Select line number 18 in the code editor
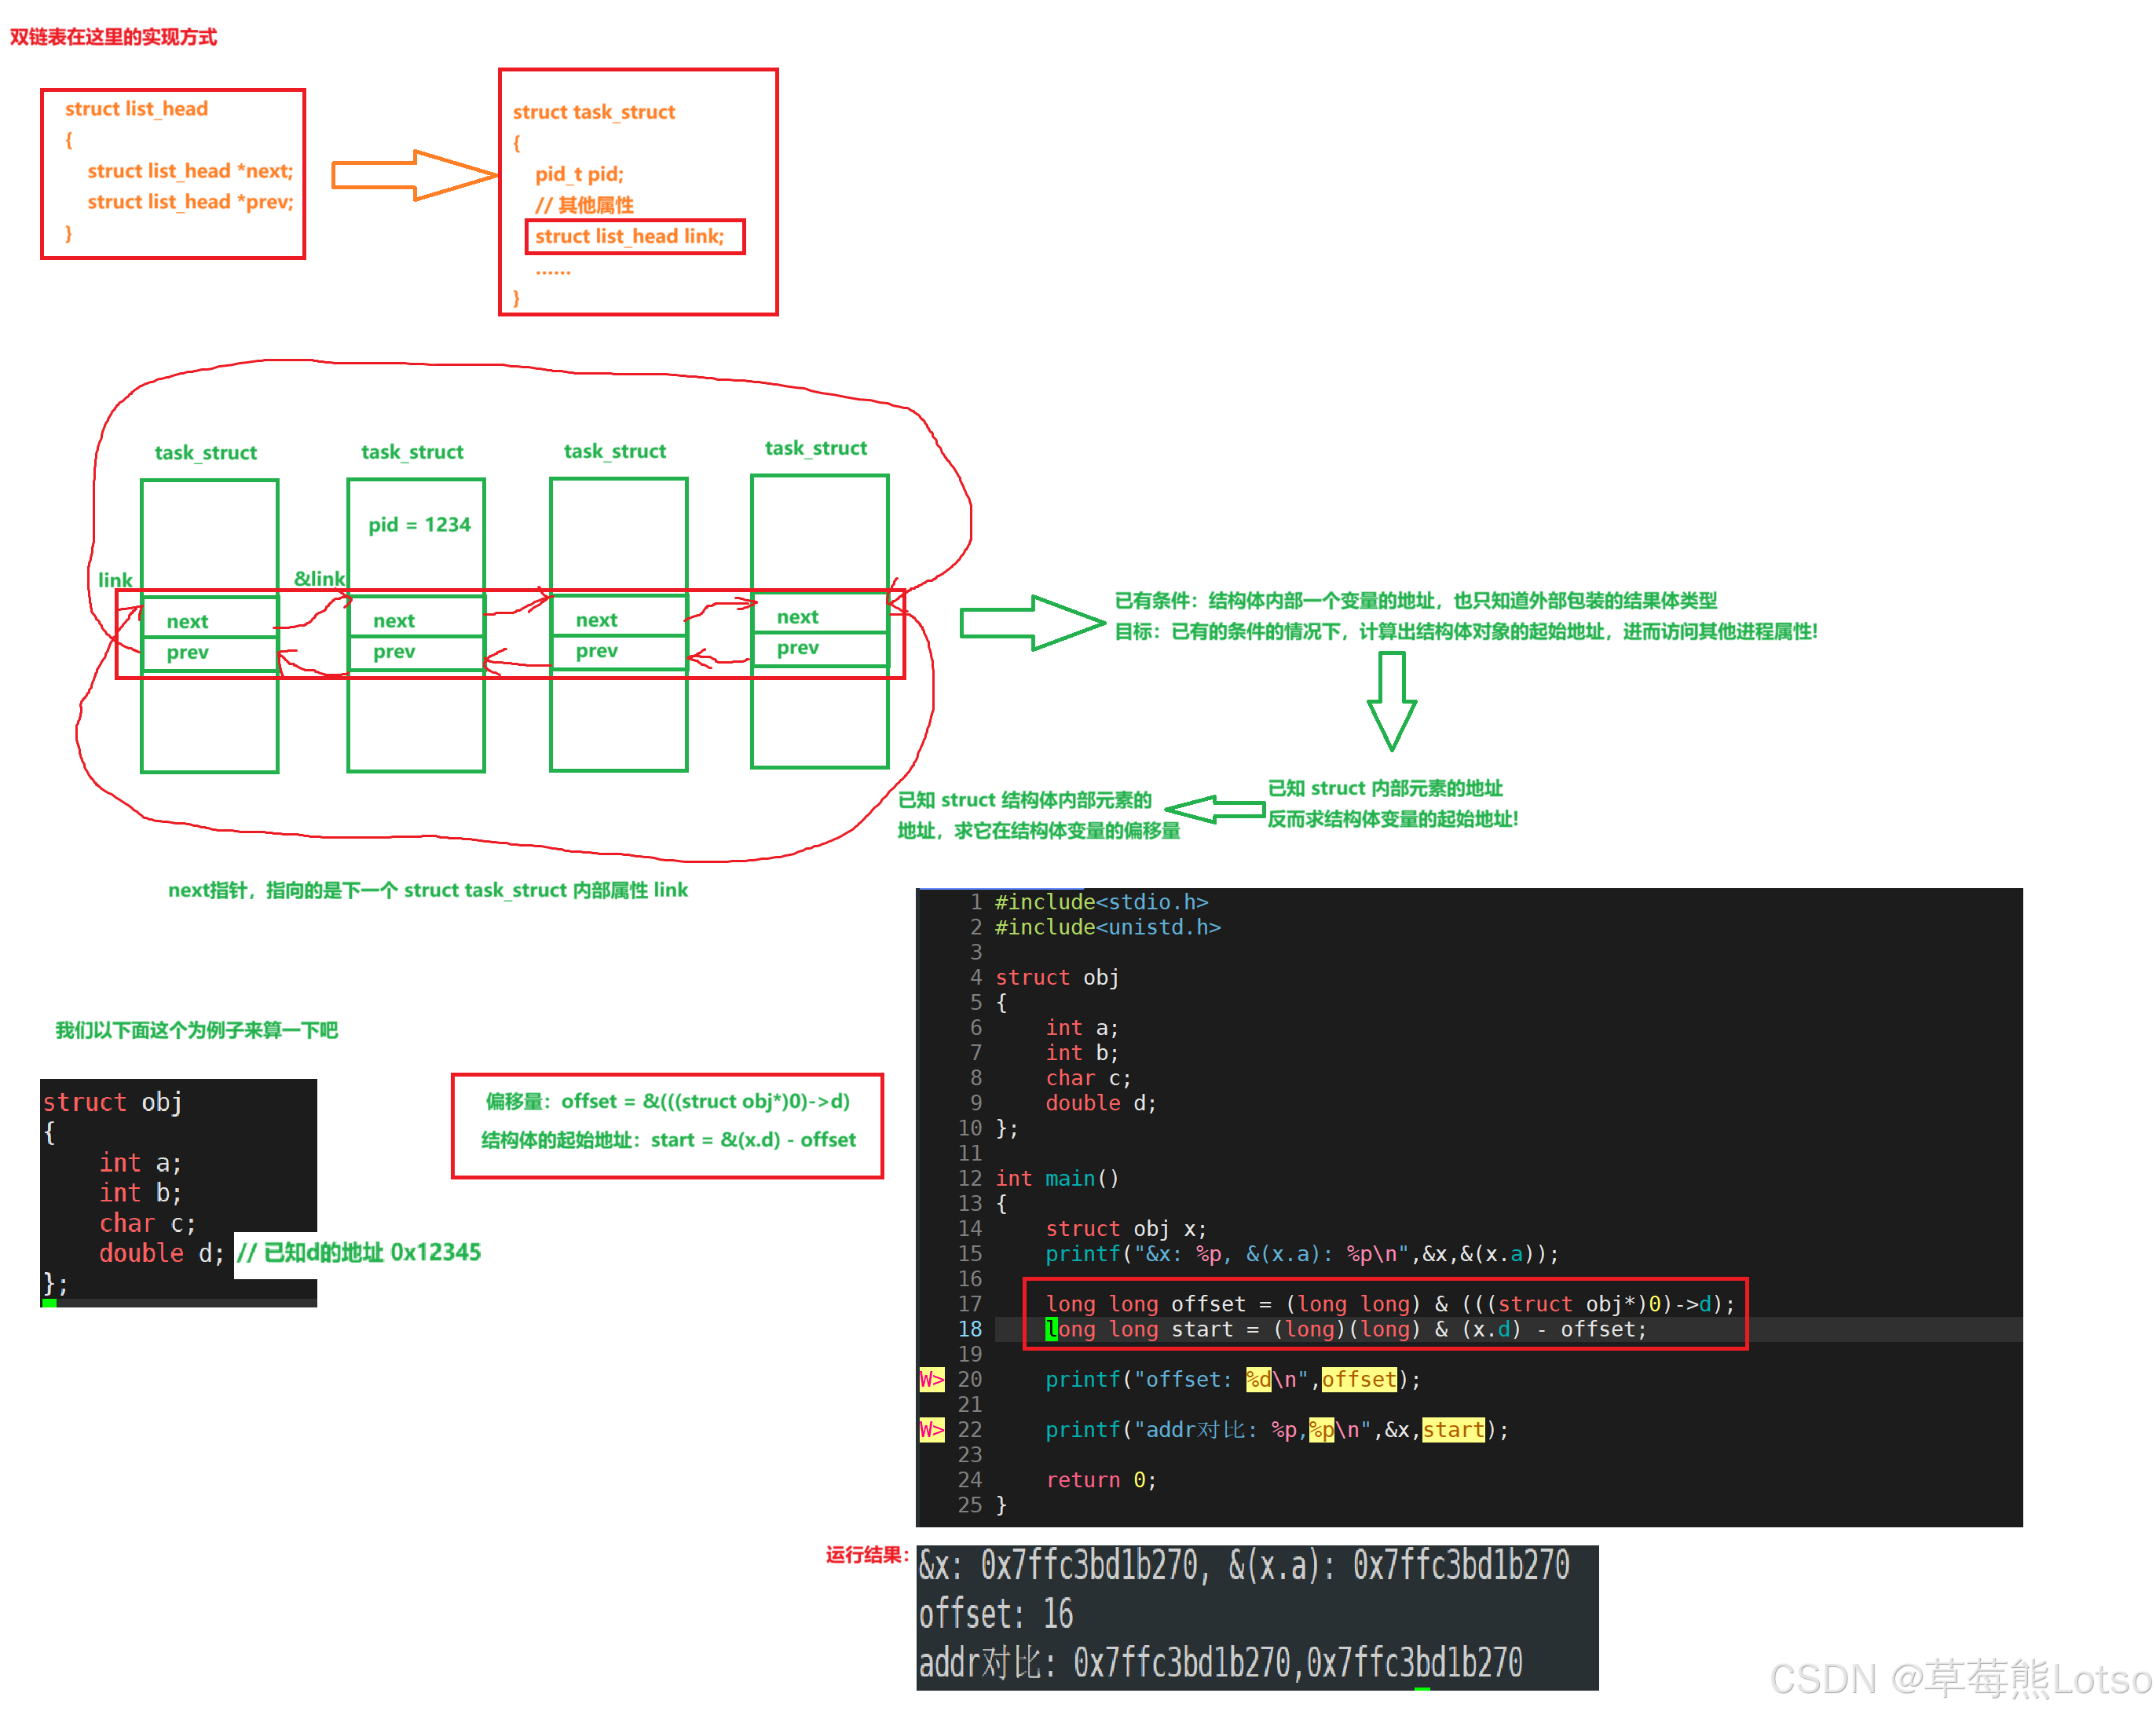Screen dimensions: 2156x1715 pos(969,1329)
